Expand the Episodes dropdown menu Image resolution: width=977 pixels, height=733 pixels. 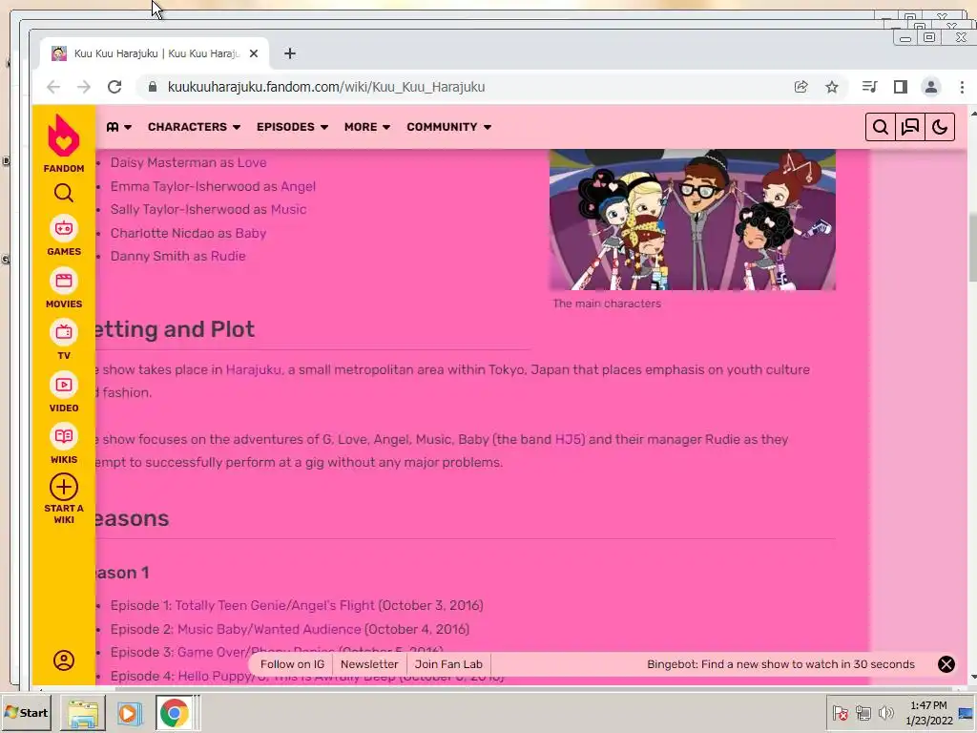tap(292, 127)
